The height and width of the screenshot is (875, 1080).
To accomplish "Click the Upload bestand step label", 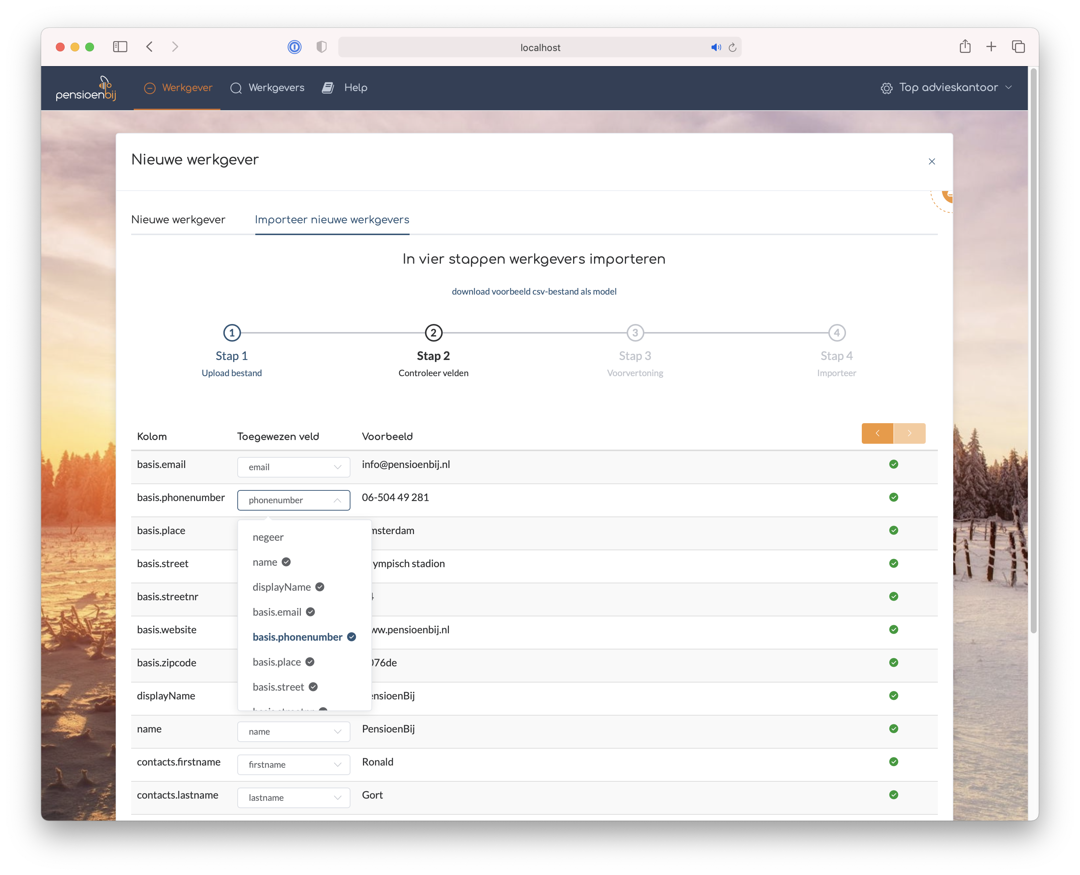I will 232,373.
